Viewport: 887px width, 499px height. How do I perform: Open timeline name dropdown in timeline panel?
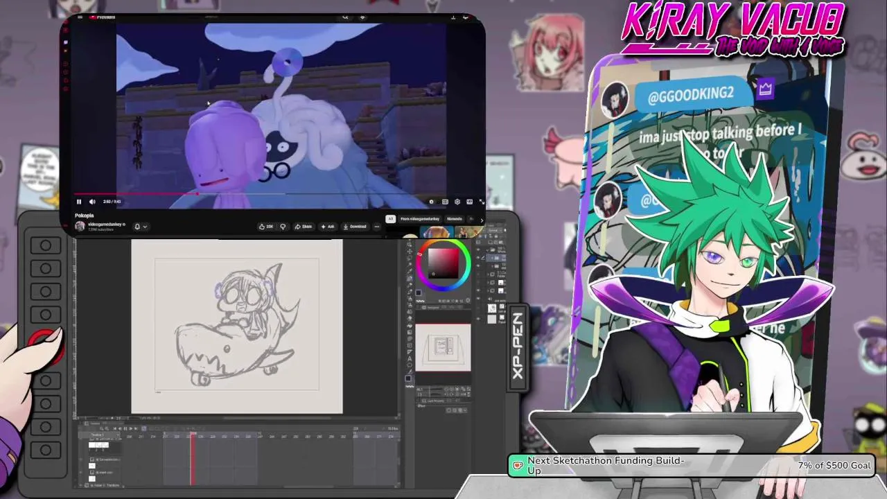118,435
